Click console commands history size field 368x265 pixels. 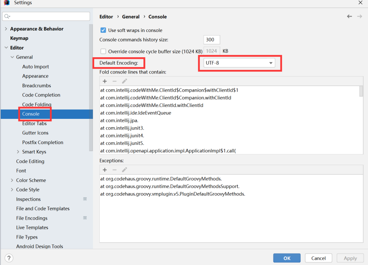point(212,39)
